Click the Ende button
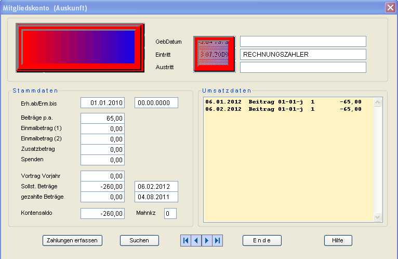The height and width of the screenshot is (259, 398). tap(262, 240)
